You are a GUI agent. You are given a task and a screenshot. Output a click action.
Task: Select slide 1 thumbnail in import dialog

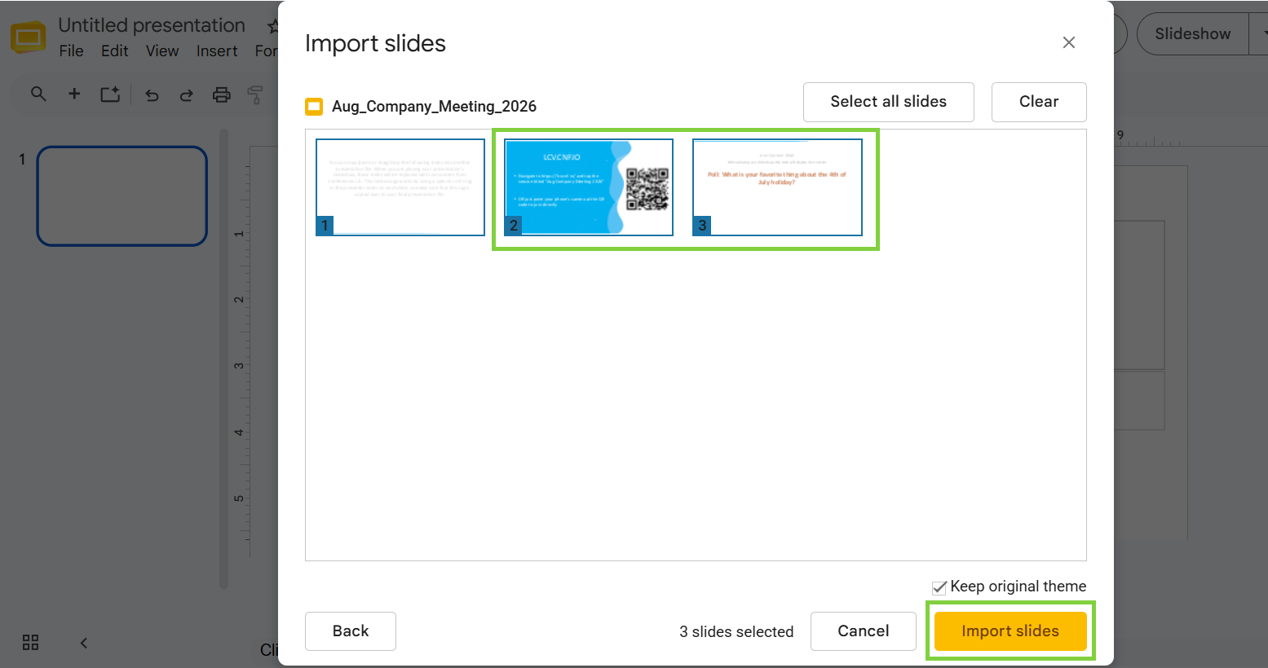coord(400,187)
